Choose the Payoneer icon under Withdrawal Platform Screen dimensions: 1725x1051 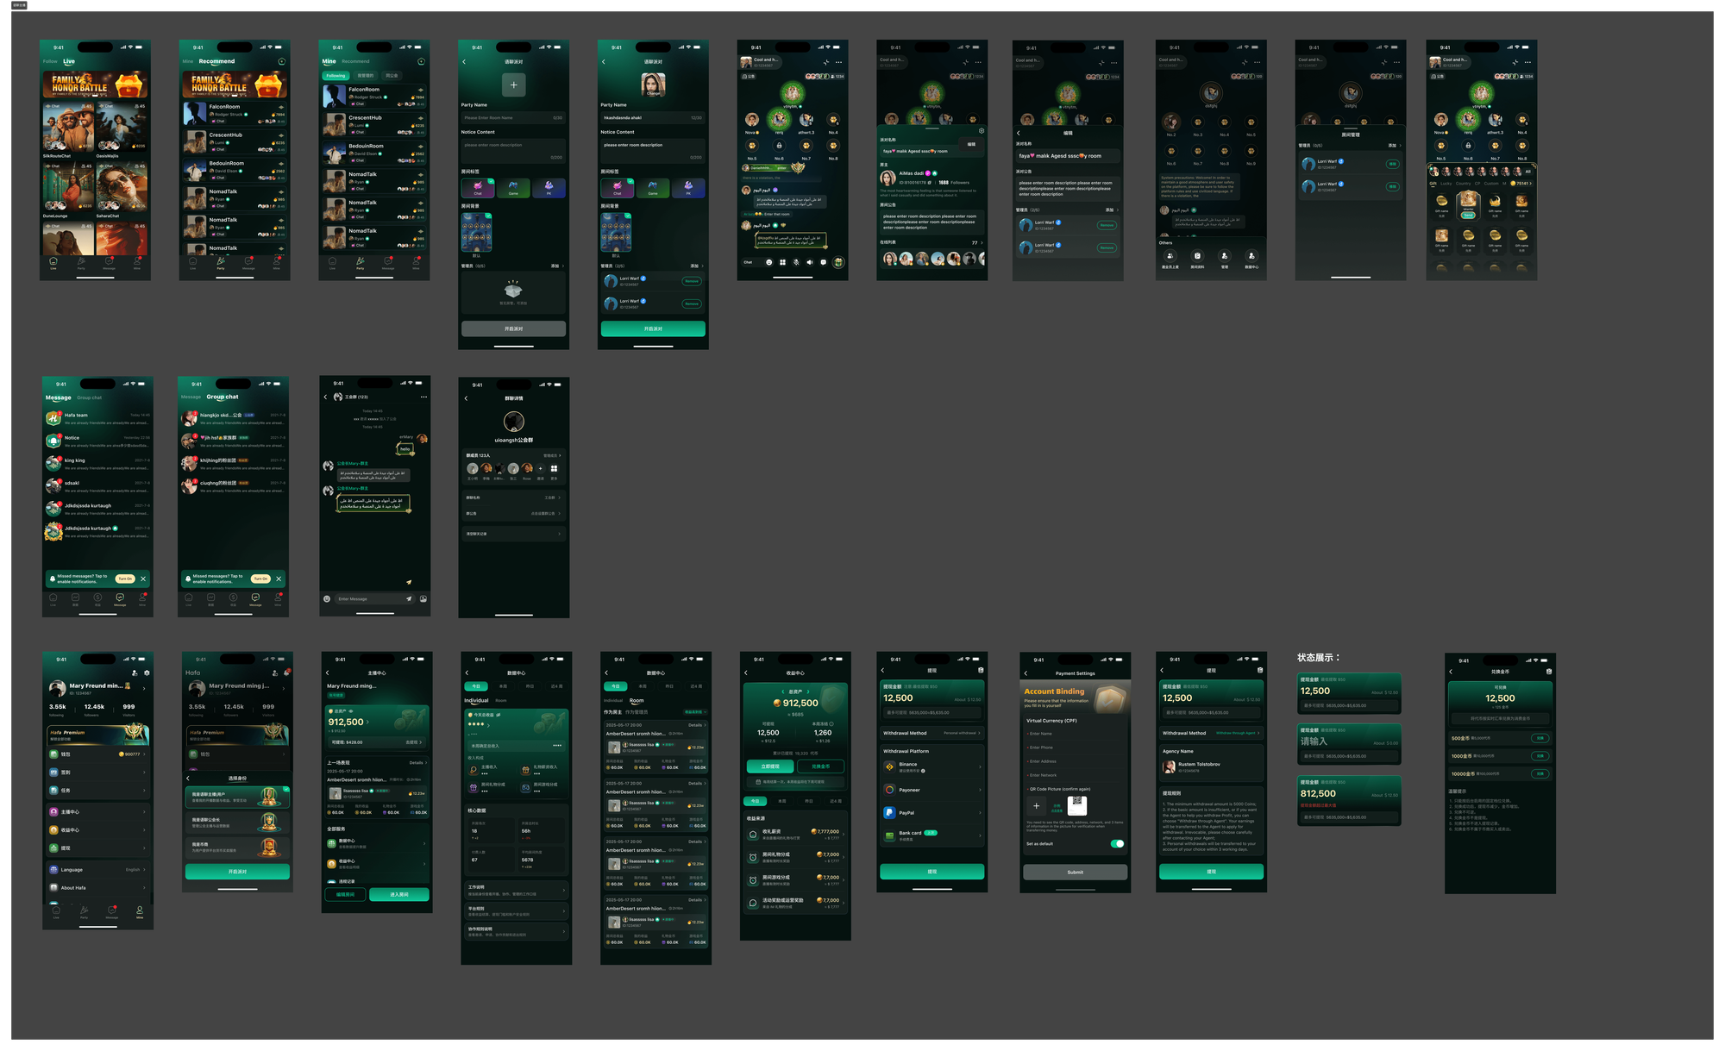(889, 790)
